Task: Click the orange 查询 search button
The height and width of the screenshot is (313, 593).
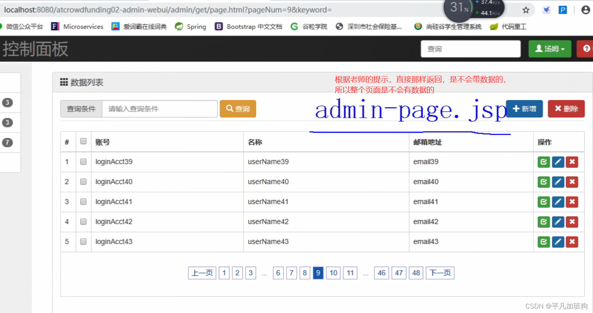Action: (x=238, y=109)
